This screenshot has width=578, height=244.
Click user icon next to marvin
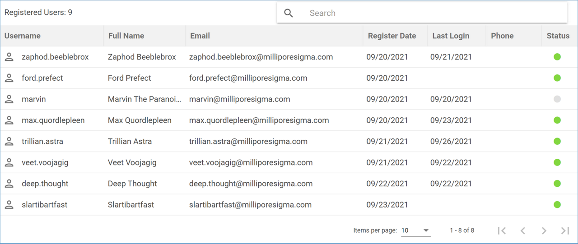9,99
